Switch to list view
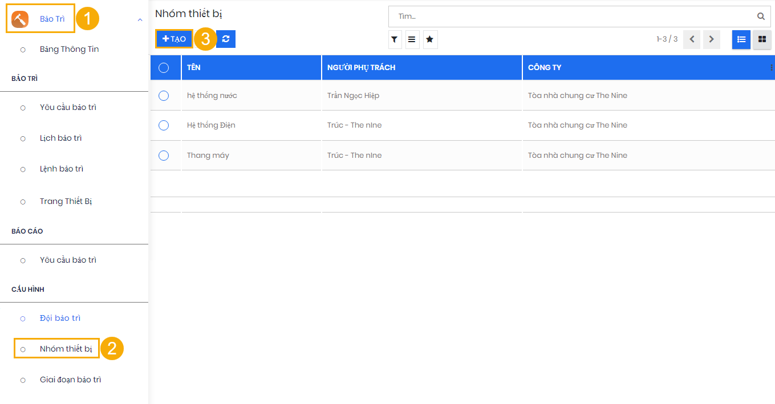 click(x=741, y=39)
